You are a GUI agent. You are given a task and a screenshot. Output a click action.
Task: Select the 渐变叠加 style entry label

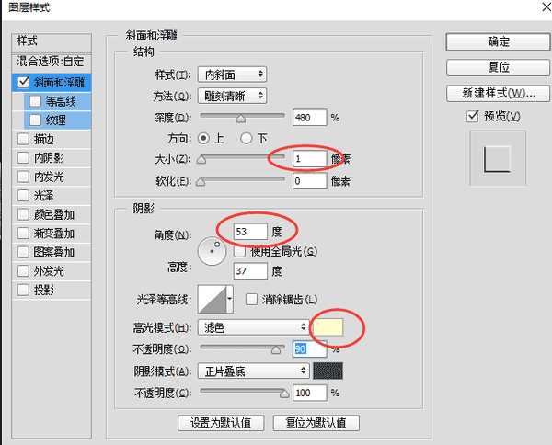54,234
